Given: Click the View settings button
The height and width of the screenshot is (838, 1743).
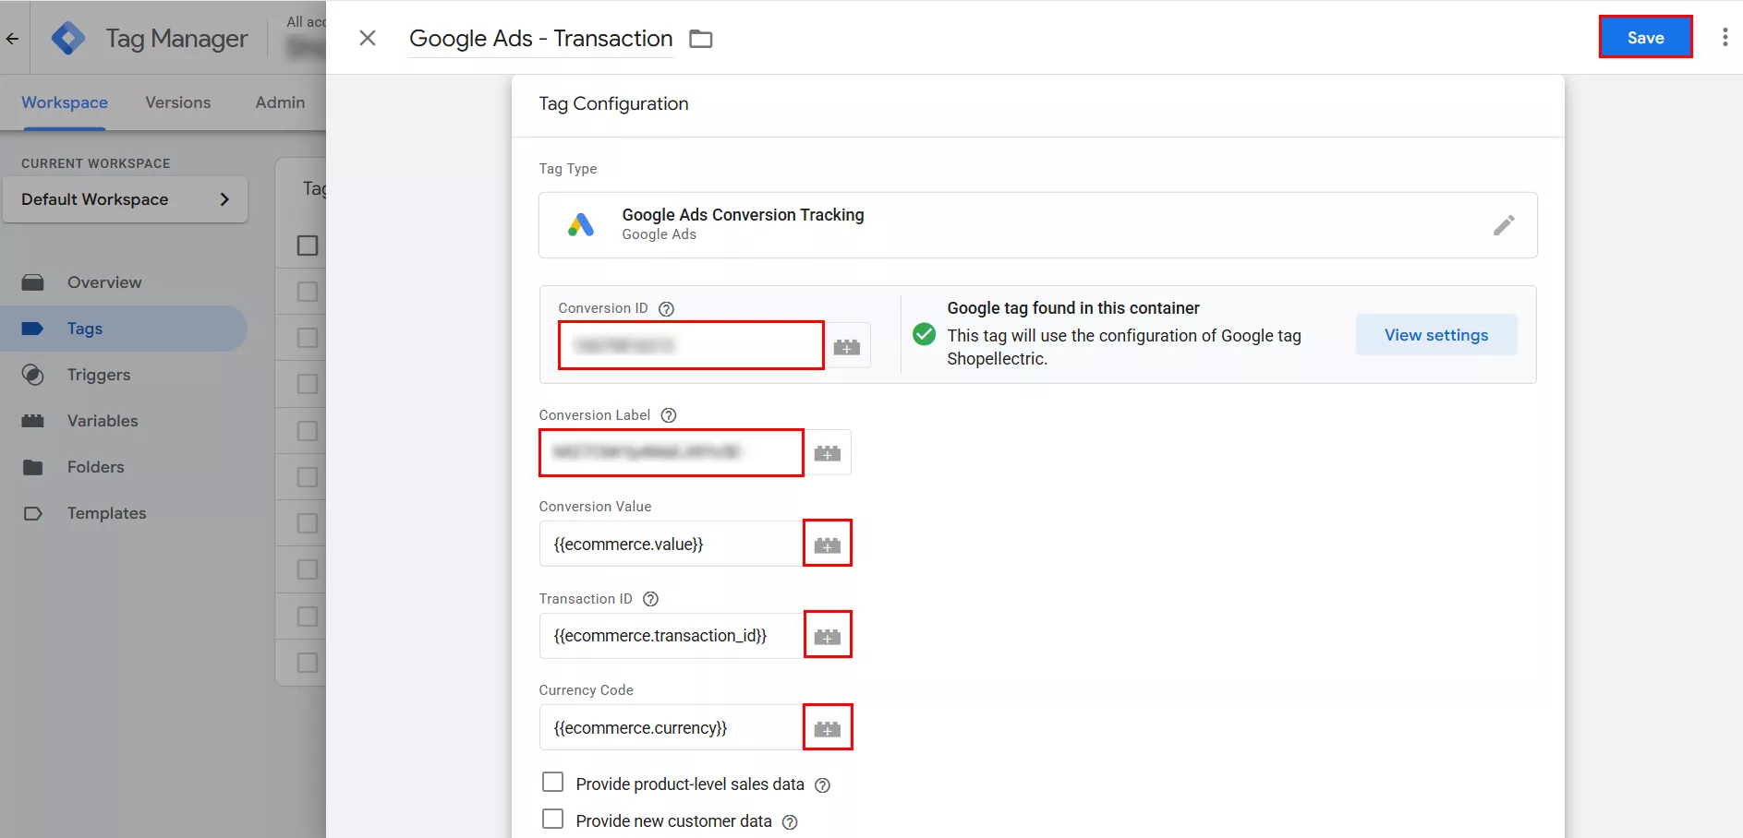Looking at the screenshot, I should 1435,335.
